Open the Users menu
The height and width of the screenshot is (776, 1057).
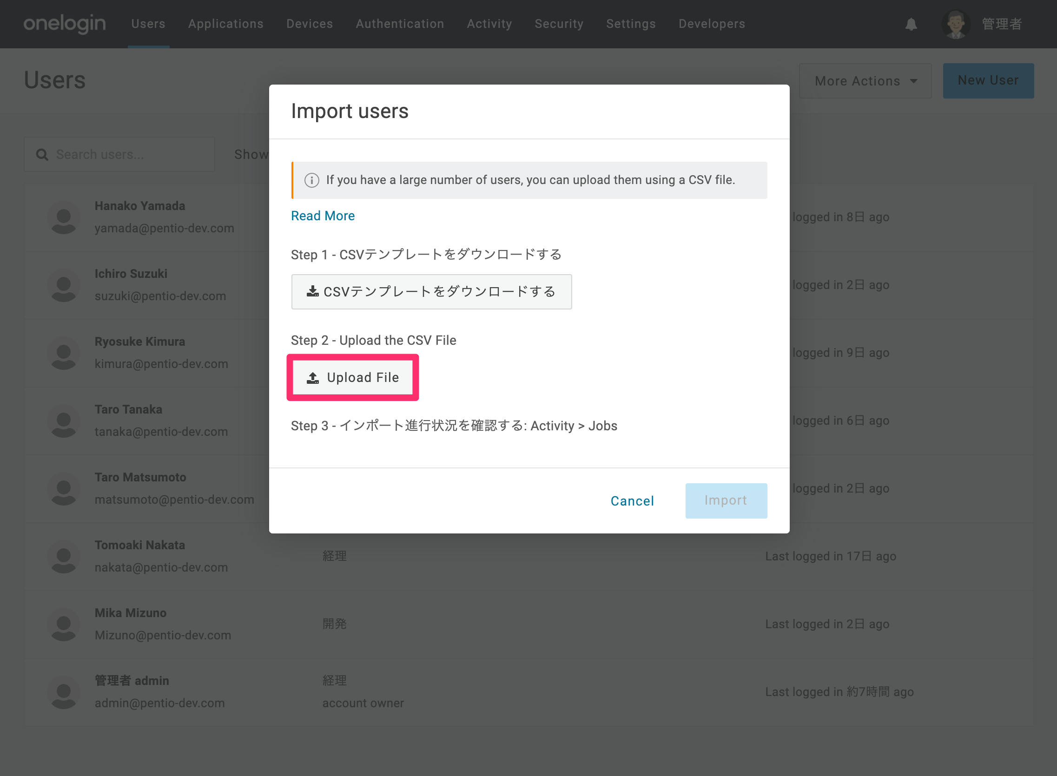(x=148, y=24)
